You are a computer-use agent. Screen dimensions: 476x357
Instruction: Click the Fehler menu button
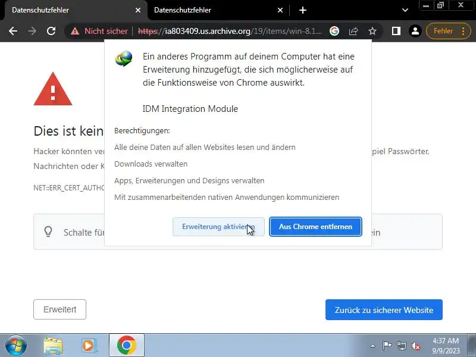(x=449, y=31)
